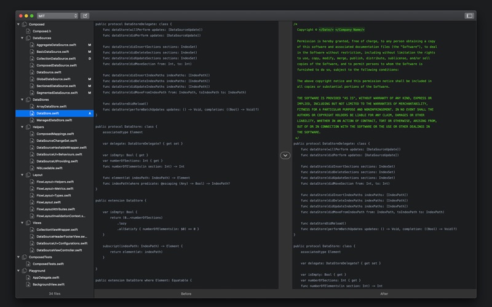The width and height of the screenshot is (492, 307).
Task: Open the MIT license dropdown
Action: click(57, 16)
